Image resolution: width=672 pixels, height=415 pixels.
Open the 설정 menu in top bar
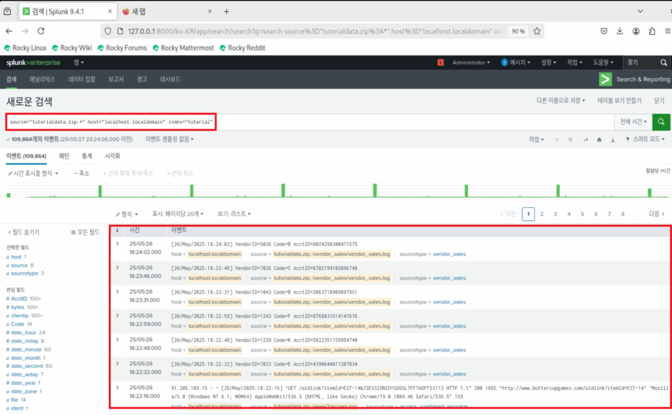(549, 62)
